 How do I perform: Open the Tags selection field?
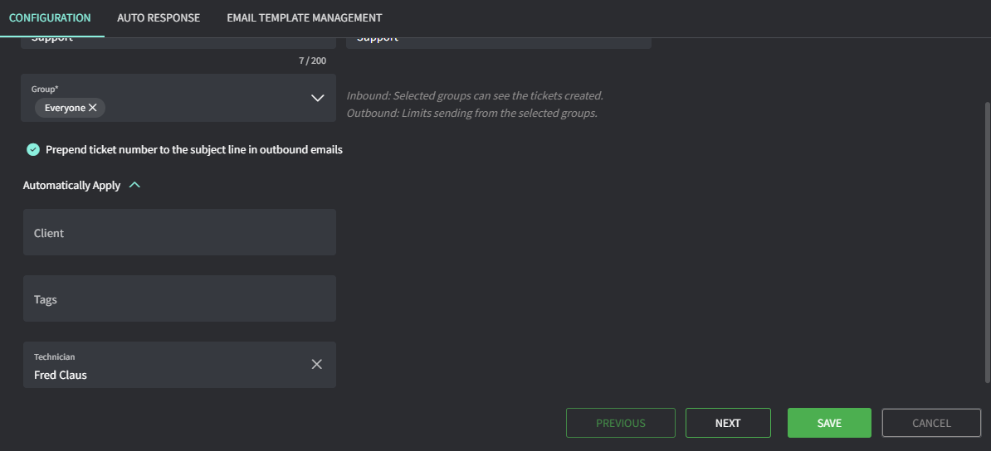[179, 298]
